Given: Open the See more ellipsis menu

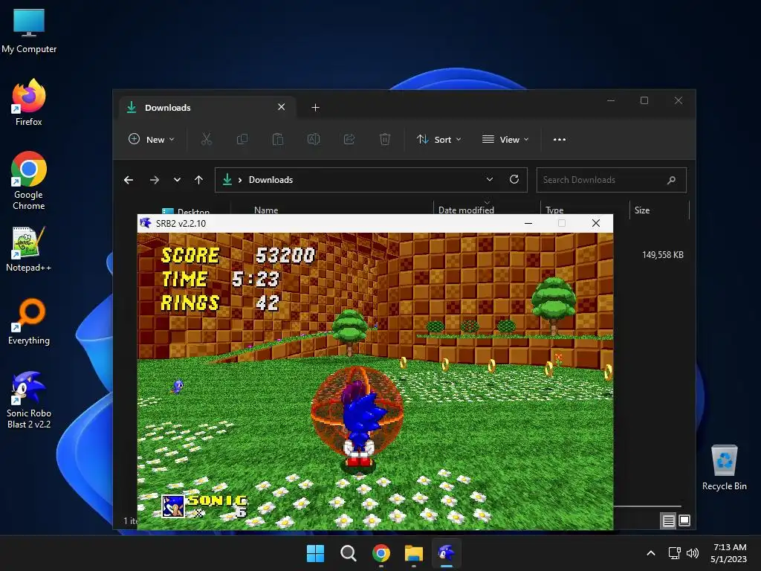Looking at the screenshot, I should pos(559,139).
